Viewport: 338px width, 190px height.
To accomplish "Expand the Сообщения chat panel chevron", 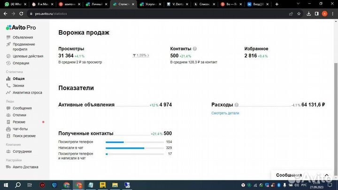I will click(x=327, y=175).
